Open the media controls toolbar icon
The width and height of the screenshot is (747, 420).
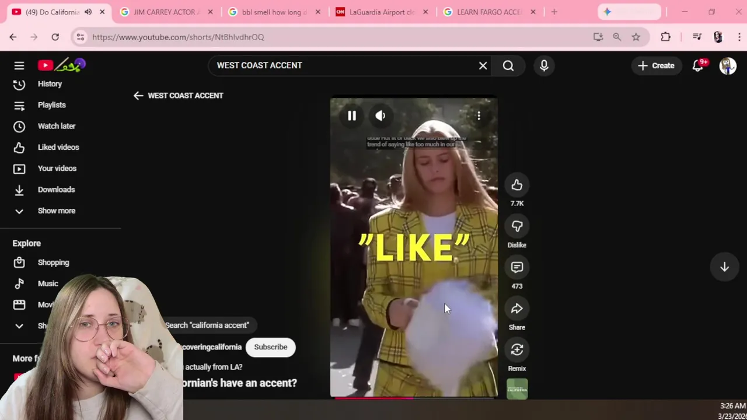click(x=697, y=37)
